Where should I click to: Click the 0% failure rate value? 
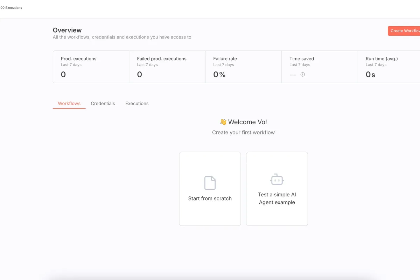[219, 75]
